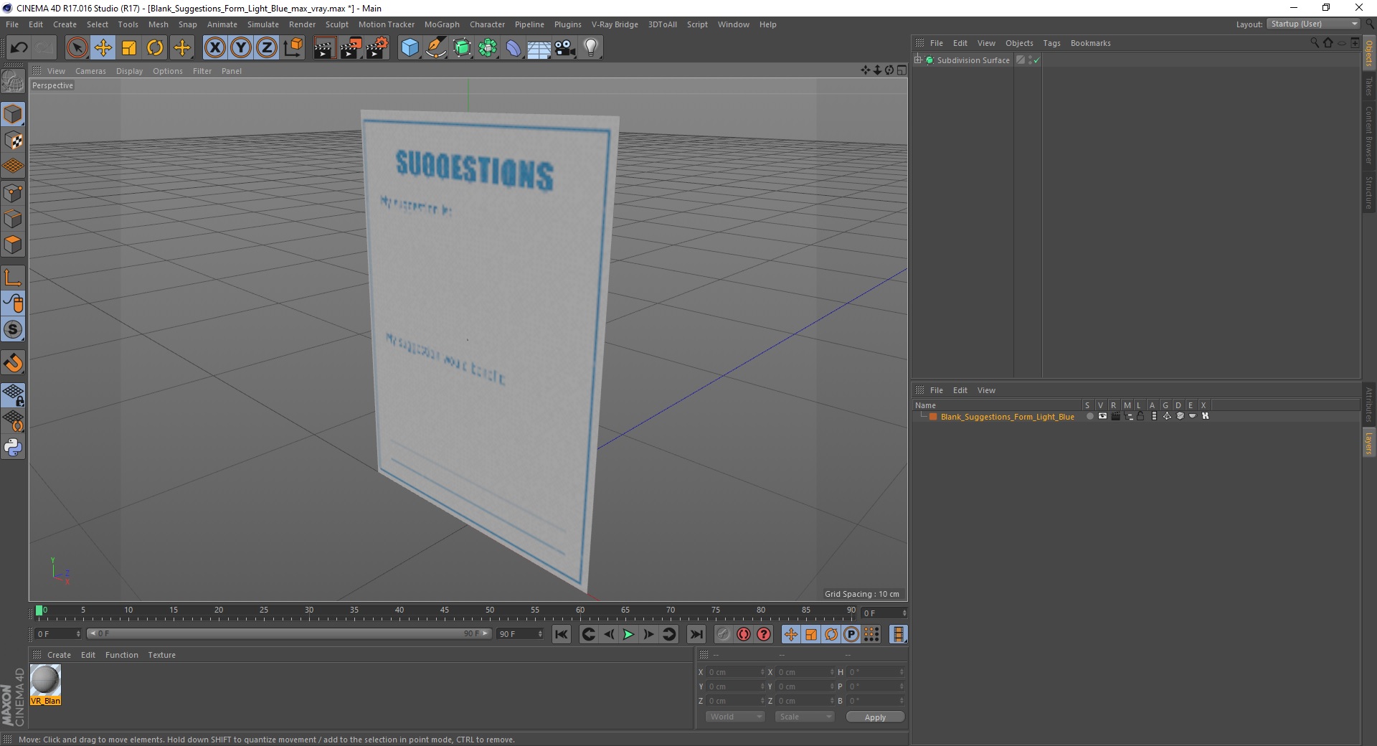Image resolution: width=1377 pixels, height=746 pixels.
Task: Click the magnet Snap icon in sidebar
Action: coord(13,363)
